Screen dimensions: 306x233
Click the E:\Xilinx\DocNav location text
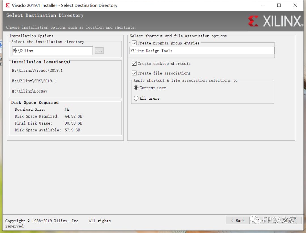(x=30, y=91)
